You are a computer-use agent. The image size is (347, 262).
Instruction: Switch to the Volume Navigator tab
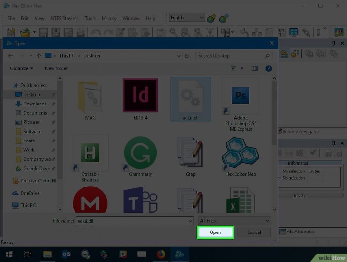(x=299, y=131)
